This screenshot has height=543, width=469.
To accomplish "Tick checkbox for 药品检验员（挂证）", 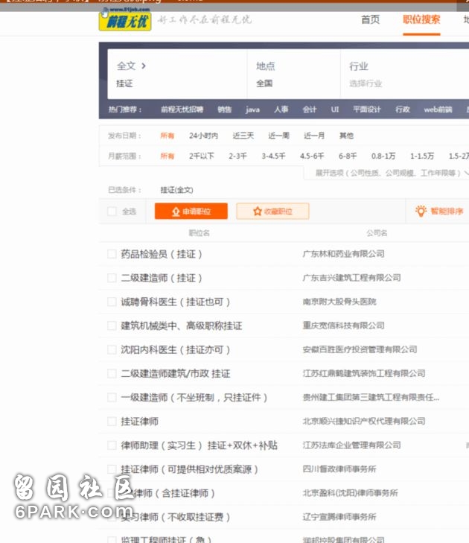I will click(112, 254).
